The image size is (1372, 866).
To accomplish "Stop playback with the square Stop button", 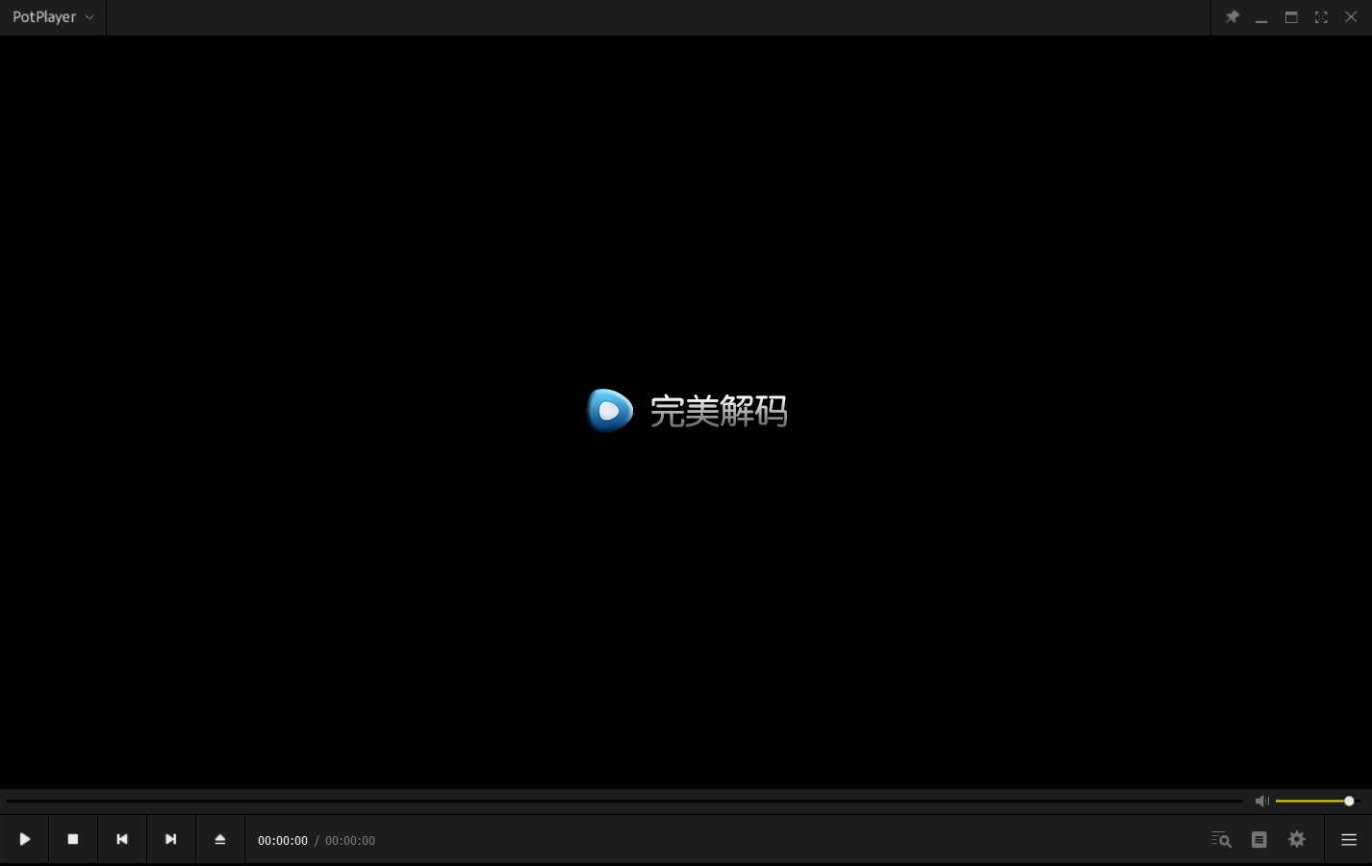I will tap(73, 839).
